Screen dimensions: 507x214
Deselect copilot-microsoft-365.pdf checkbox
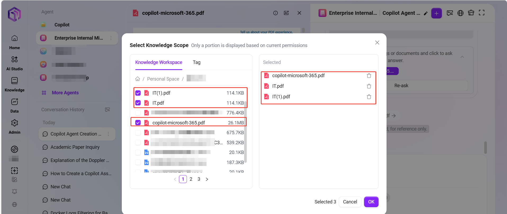[x=138, y=123]
